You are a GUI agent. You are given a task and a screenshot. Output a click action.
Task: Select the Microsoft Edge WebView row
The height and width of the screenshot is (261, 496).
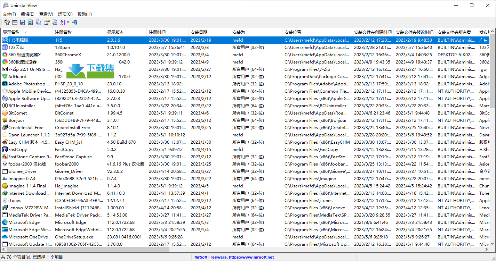coord(245,229)
